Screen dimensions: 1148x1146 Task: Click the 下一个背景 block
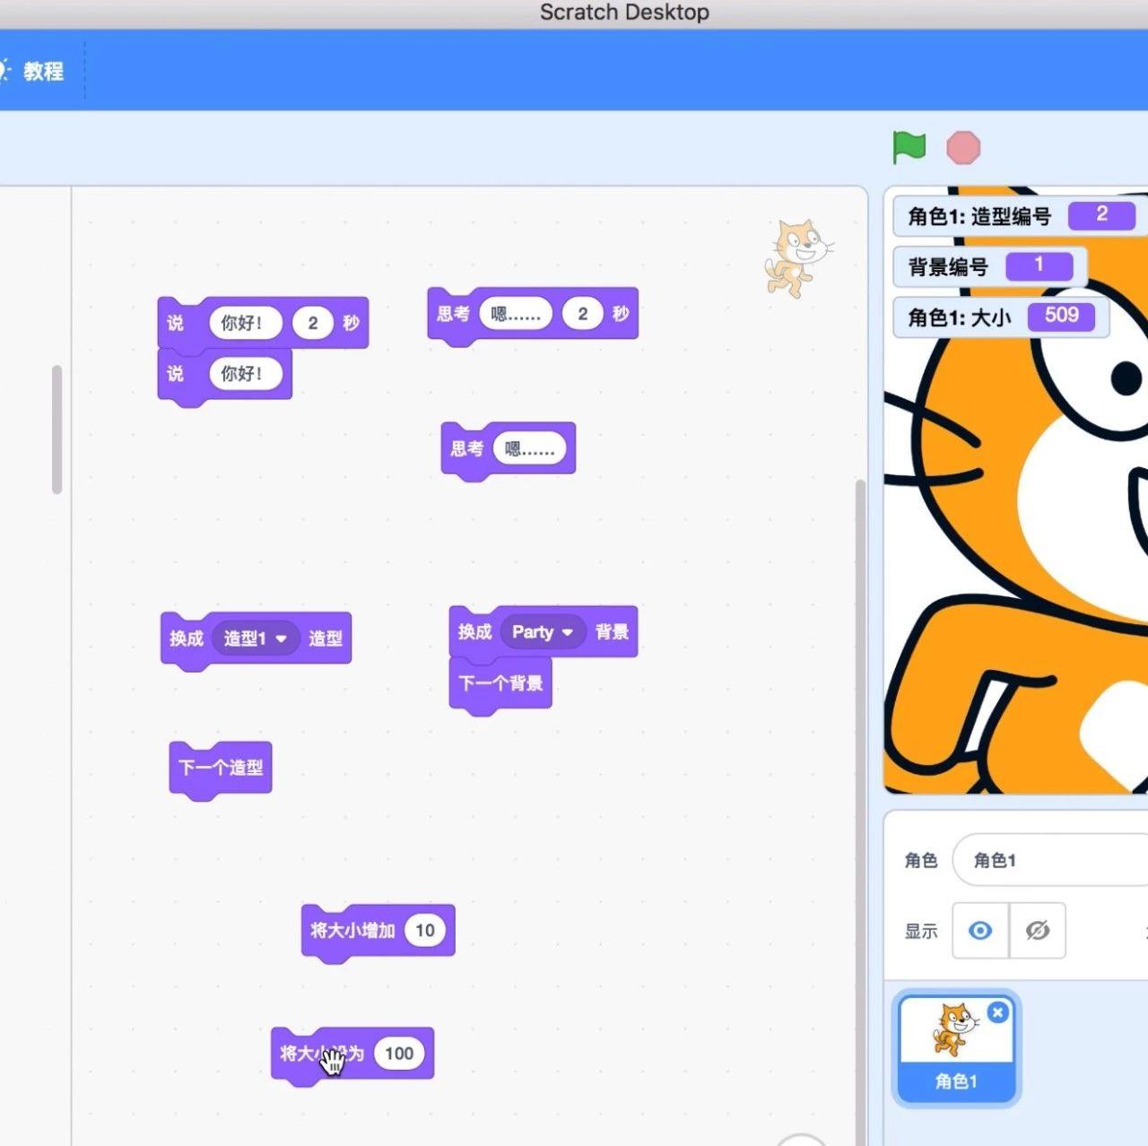pos(500,684)
